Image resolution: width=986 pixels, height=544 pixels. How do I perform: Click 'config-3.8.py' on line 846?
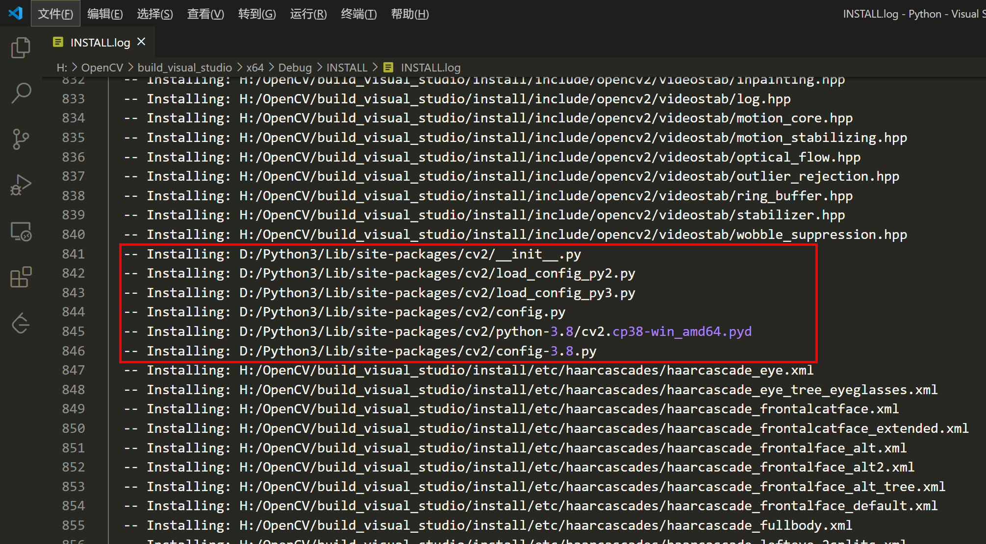point(546,351)
